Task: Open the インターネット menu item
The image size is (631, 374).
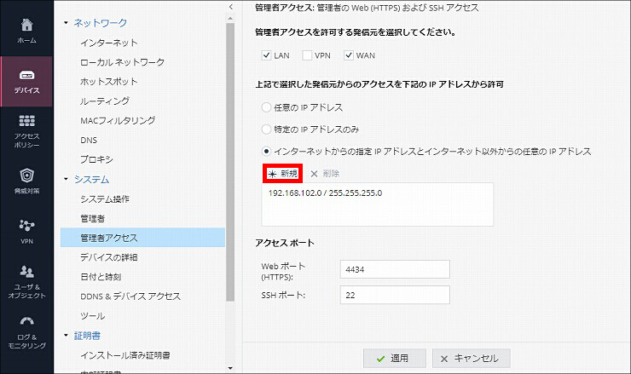Action: [109, 43]
